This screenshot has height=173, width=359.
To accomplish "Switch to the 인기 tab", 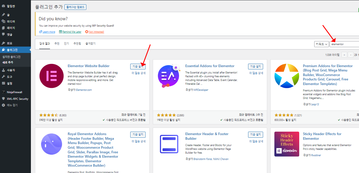I will (x=66, y=44).
